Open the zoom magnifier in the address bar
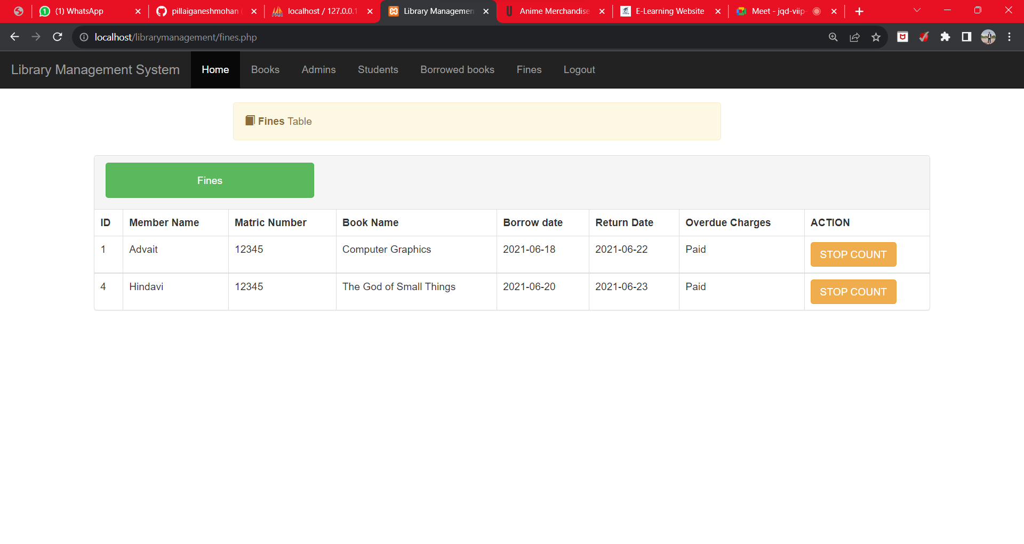The width and height of the screenshot is (1024, 544). pyautogui.click(x=833, y=37)
